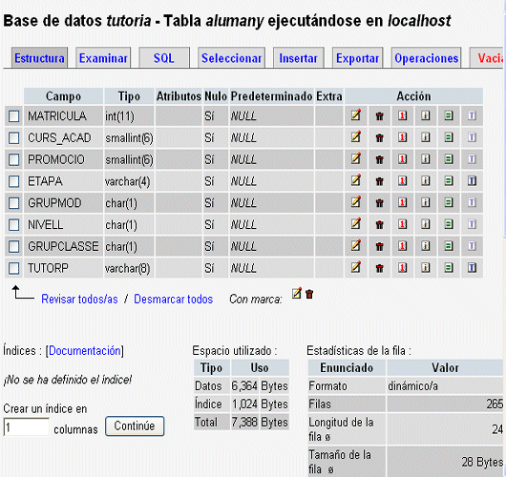This screenshot has height=477, width=506.
Task: Set NIVELL as primary key
Action: click(402, 224)
